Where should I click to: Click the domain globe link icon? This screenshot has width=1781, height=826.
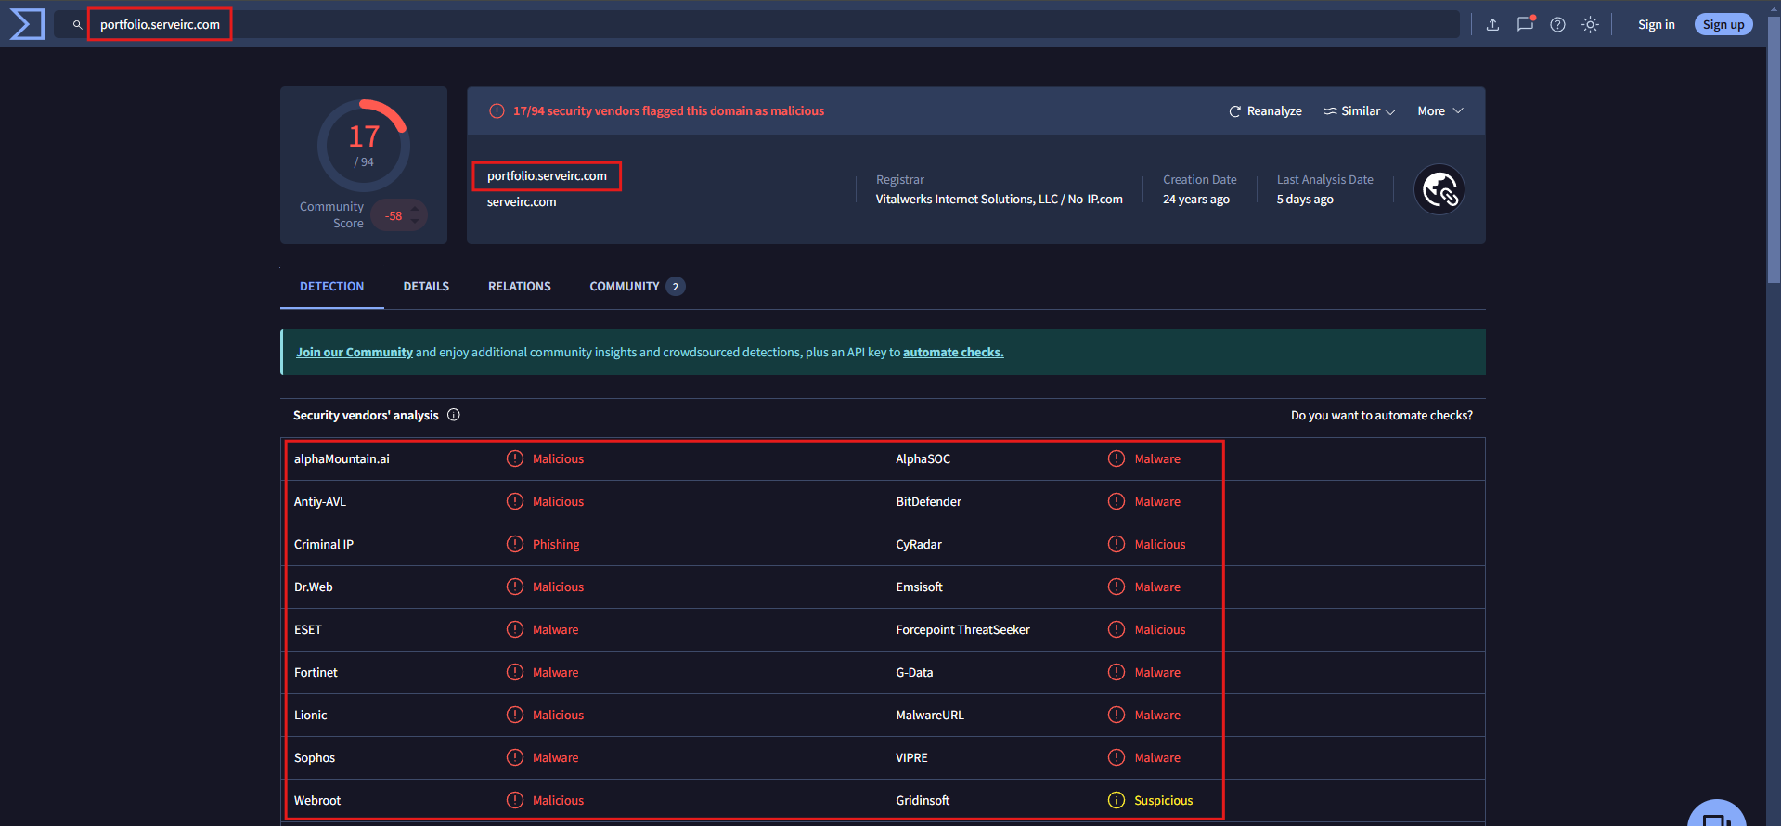(x=1439, y=189)
